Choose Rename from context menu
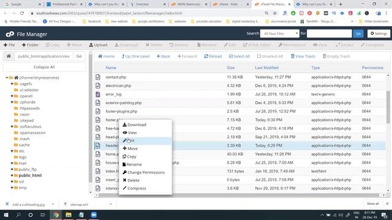Image resolution: width=392 pixels, height=220 pixels. coord(145,164)
